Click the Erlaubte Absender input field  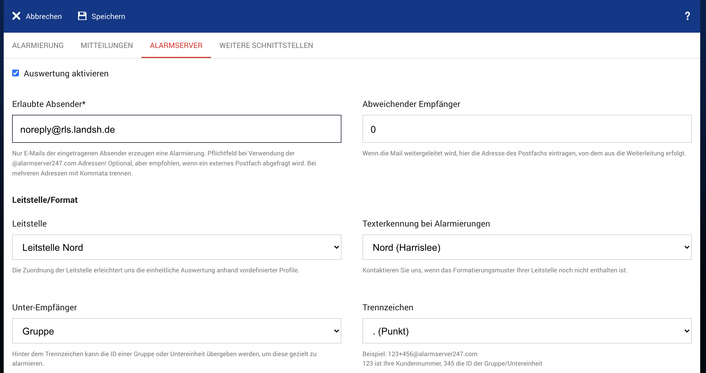[176, 129]
